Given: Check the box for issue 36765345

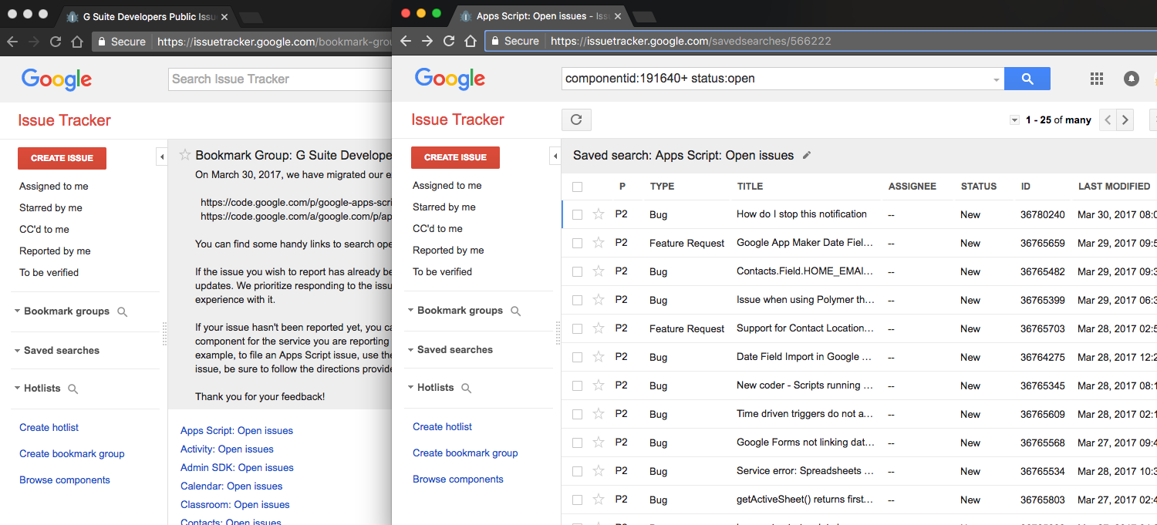Looking at the screenshot, I should [577, 385].
